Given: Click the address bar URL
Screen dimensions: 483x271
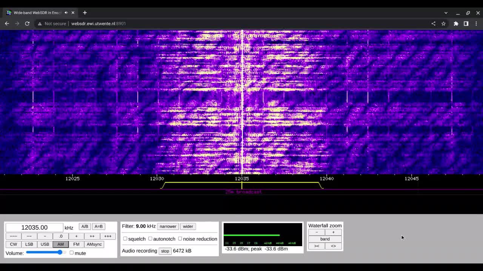Looking at the screenshot, I should click(98, 23).
